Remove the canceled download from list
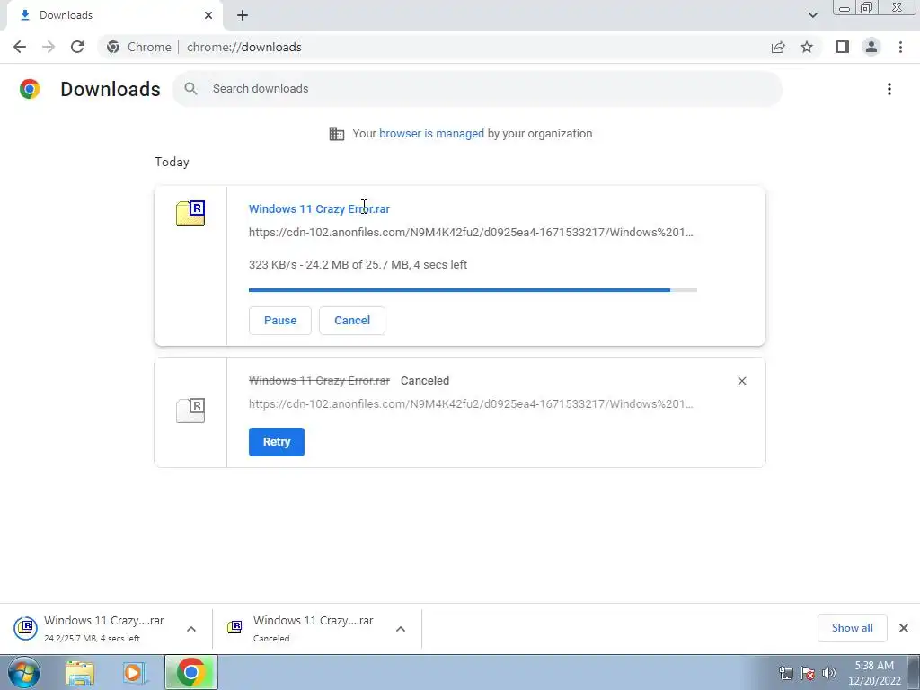920x690 pixels. point(741,381)
